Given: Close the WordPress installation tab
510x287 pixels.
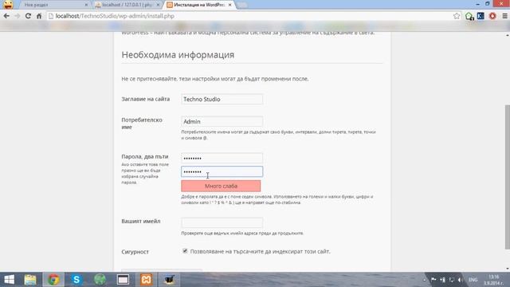Looking at the screenshot, I should [x=230, y=5].
